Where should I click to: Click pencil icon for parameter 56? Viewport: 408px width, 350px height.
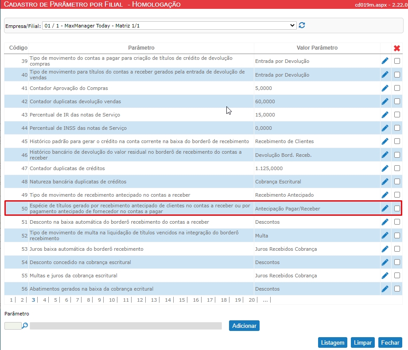pos(385,289)
